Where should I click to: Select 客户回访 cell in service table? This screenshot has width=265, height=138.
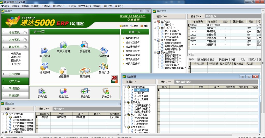61,117
